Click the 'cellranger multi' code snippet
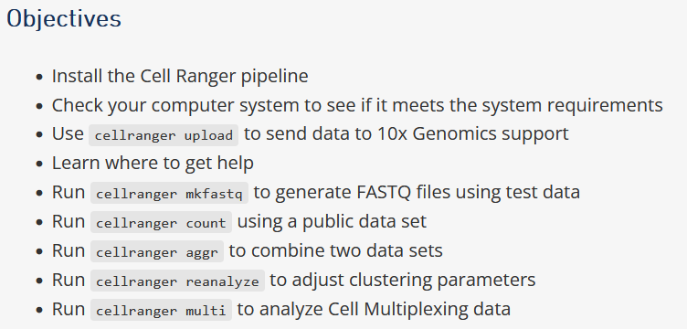Screen dimensions: 687x329 (x=161, y=310)
